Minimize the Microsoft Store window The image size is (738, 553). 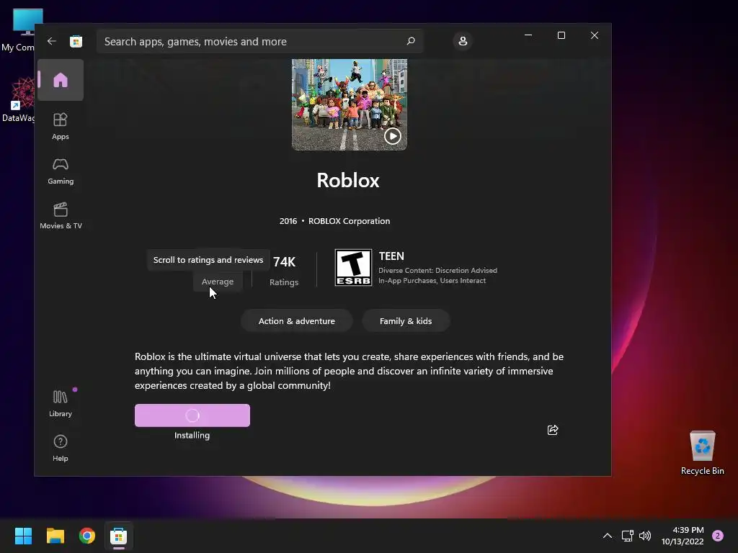click(x=528, y=35)
